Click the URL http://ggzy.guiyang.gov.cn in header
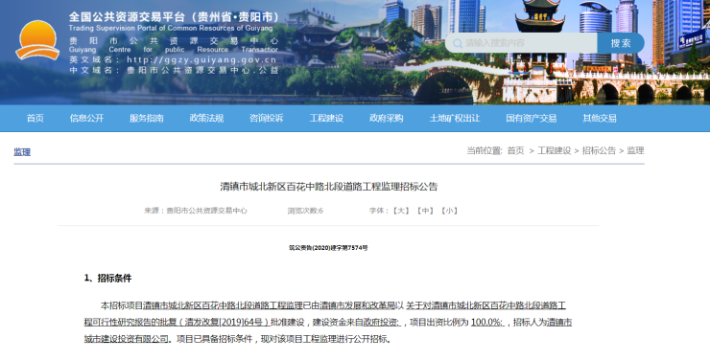The width and height of the screenshot is (710, 360). point(201,59)
